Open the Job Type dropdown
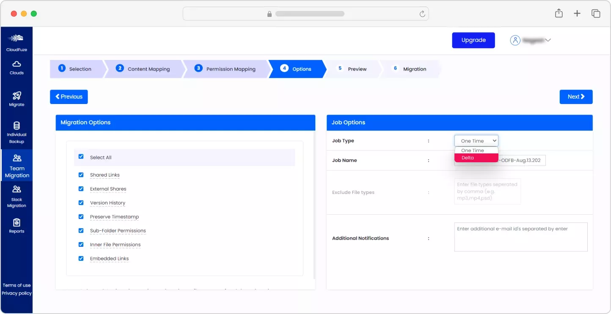This screenshot has width=611, height=314. (x=476, y=141)
